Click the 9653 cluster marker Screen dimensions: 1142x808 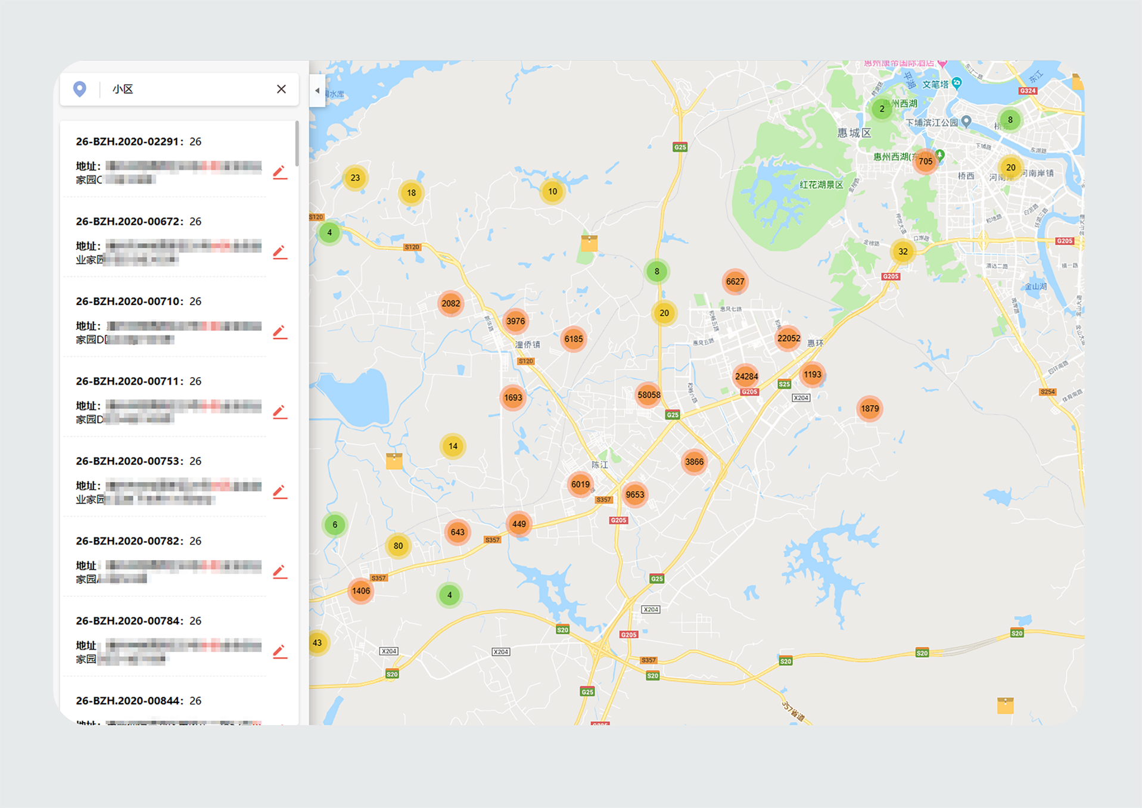point(634,495)
